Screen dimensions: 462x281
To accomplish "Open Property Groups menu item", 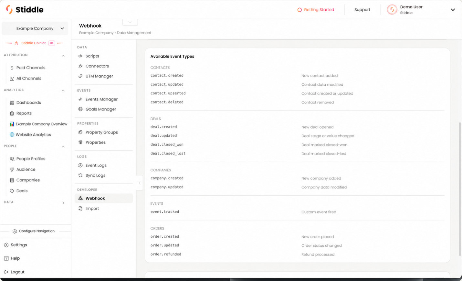I will (104, 132).
